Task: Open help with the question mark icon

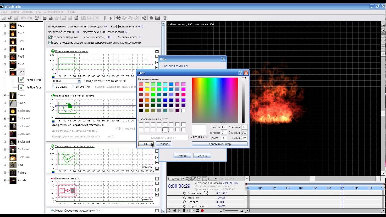Action: tap(165, 18)
